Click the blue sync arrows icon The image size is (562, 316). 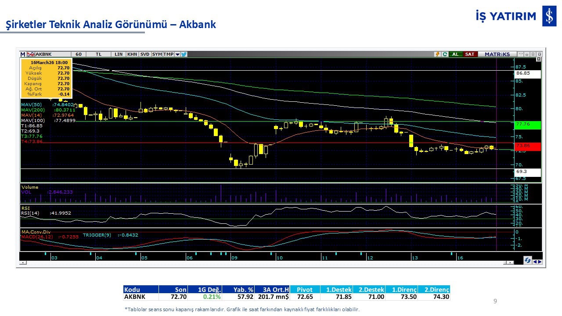pos(527,261)
